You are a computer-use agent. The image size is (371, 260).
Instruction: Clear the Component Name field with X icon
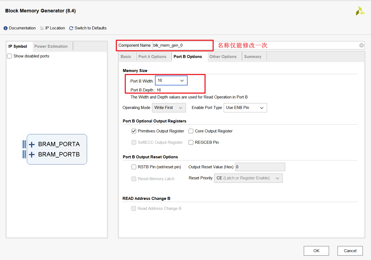[361, 45]
